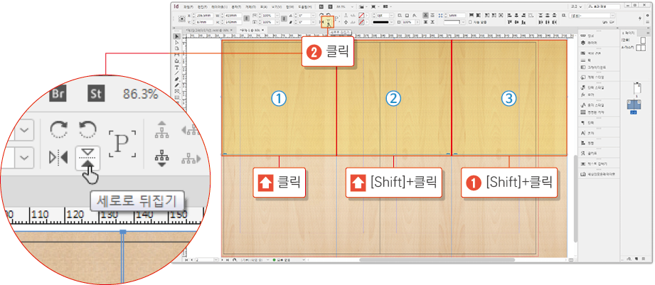Click Rotate 90° counter-clockwise icon
The width and height of the screenshot is (655, 285).
pyautogui.click(x=328, y=15)
